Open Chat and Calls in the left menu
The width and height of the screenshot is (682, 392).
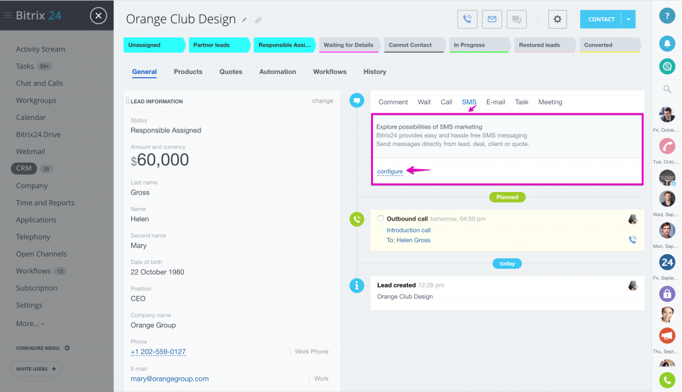(x=39, y=83)
